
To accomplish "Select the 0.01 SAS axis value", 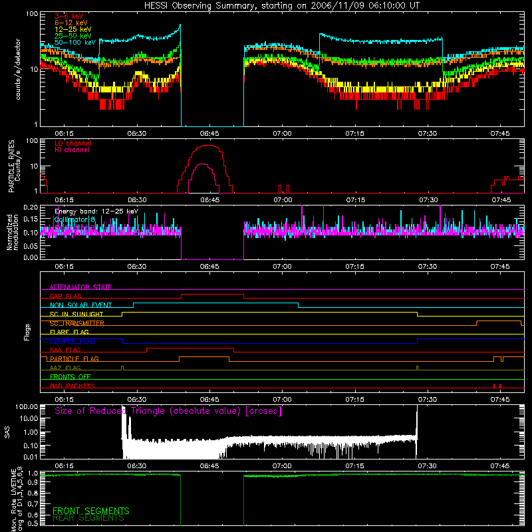I will pyautogui.click(x=31, y=457).
